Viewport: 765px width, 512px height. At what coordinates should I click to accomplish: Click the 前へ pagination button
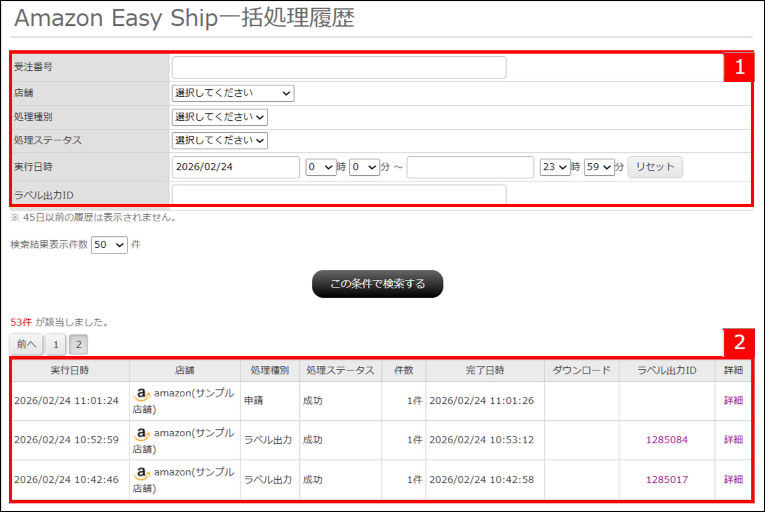pos(26,344)
